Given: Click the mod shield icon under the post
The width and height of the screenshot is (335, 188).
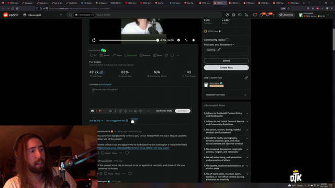Looking at the screenshot, I should (x=172, y=55).
